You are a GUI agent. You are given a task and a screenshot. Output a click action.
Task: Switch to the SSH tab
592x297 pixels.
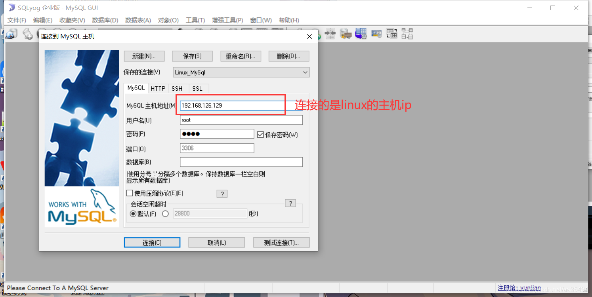coord(177,89)
